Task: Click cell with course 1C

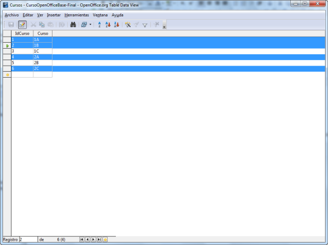Action: pos(43,51)
